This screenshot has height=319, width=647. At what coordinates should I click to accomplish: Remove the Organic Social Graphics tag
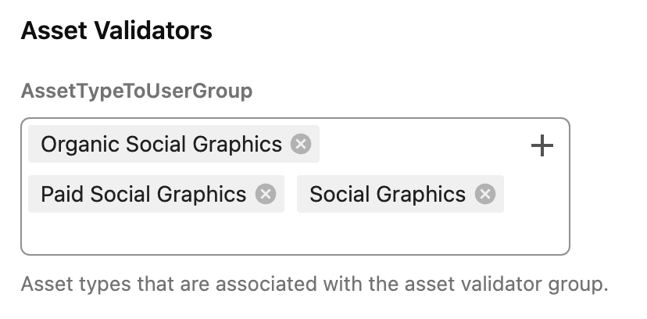pos(301,145)
